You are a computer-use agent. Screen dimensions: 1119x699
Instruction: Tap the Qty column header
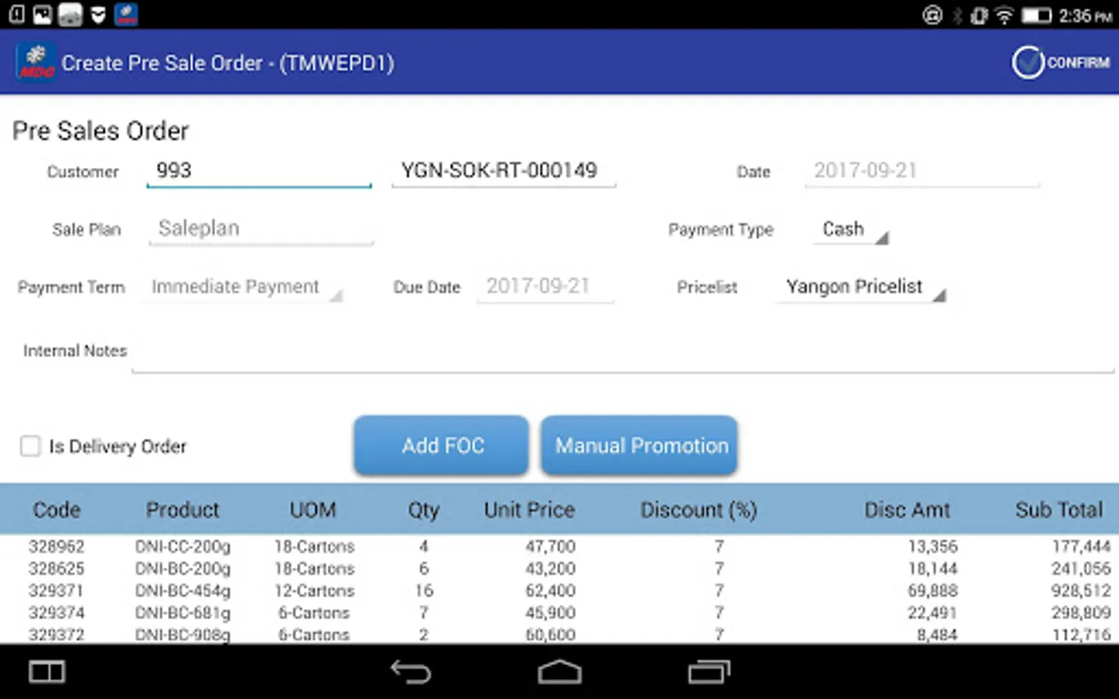click(424, 510)
